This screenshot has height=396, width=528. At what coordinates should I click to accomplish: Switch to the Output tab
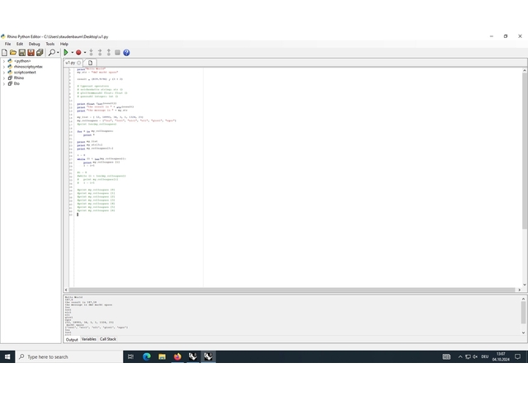[72, 339]
